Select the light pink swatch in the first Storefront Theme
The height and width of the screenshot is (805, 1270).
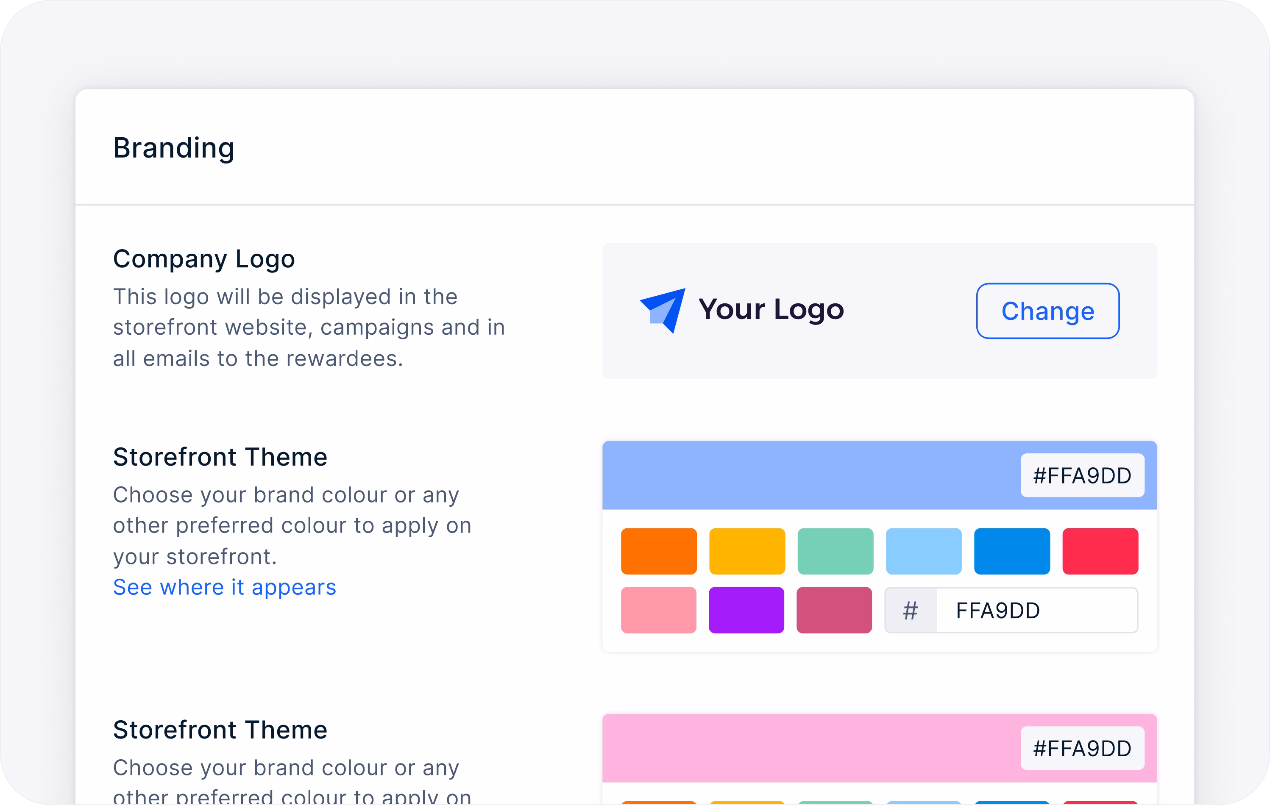[659, 610]
